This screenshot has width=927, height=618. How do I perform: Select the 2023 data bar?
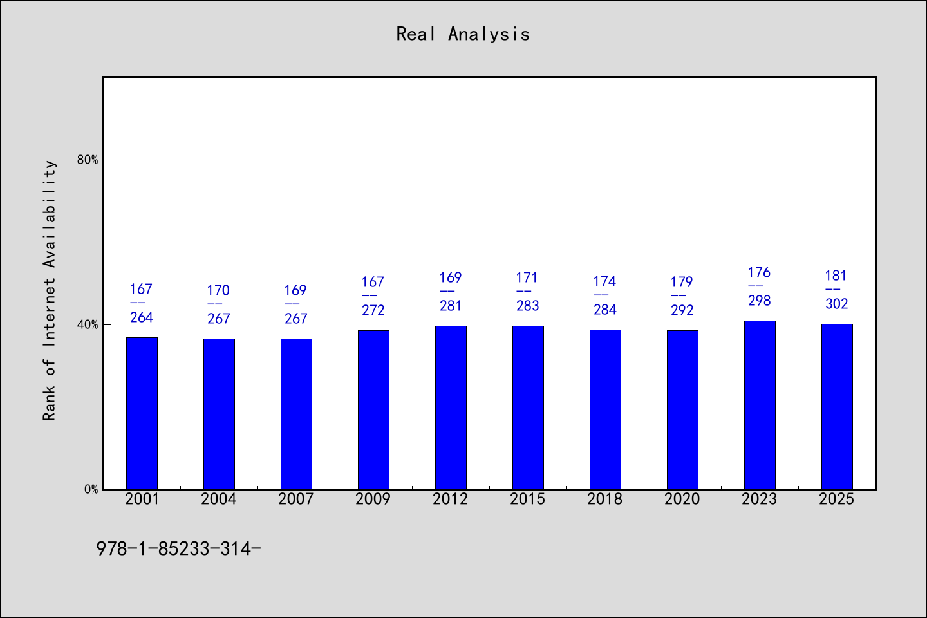760,405
